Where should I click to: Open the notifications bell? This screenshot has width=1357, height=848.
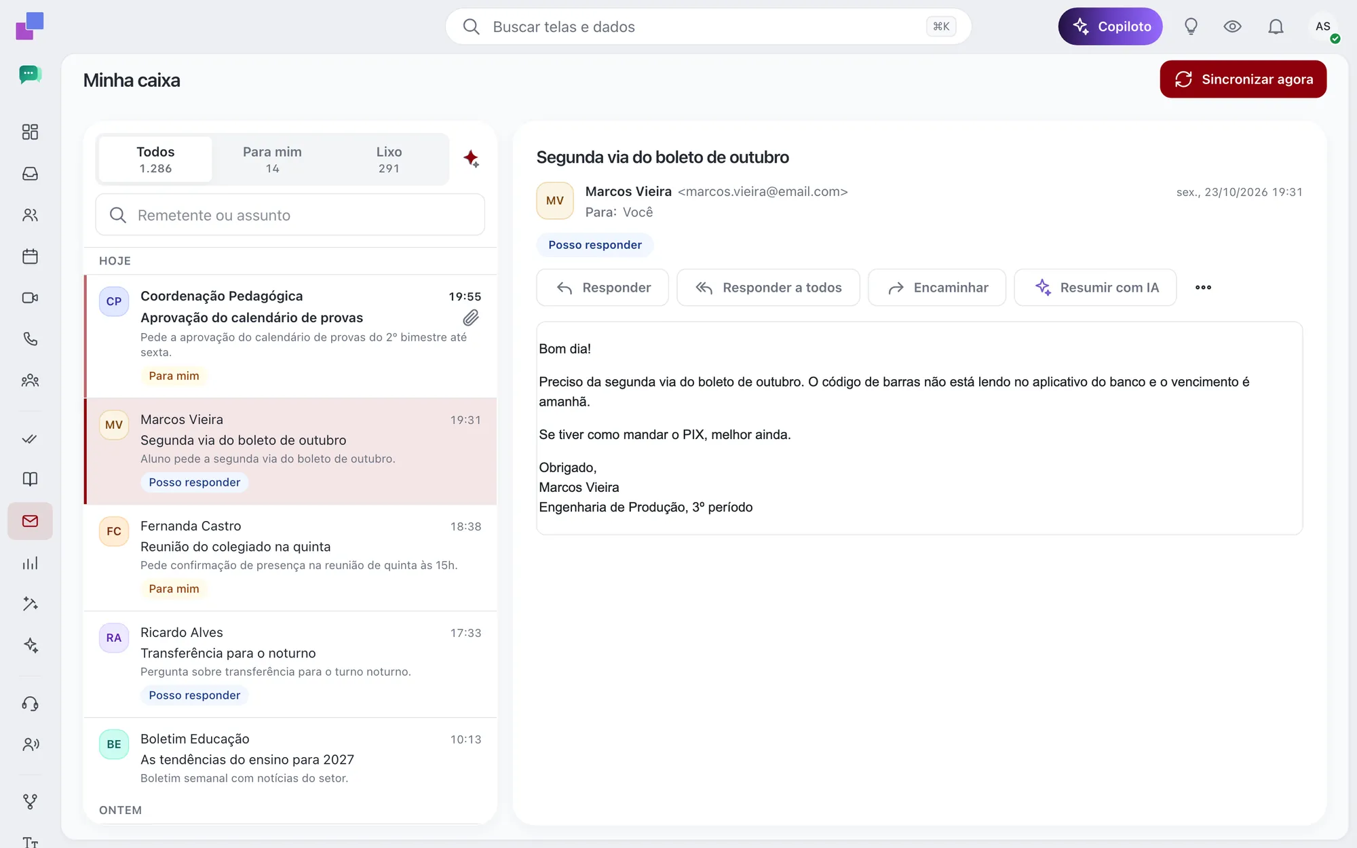[x=1276, y=26]
